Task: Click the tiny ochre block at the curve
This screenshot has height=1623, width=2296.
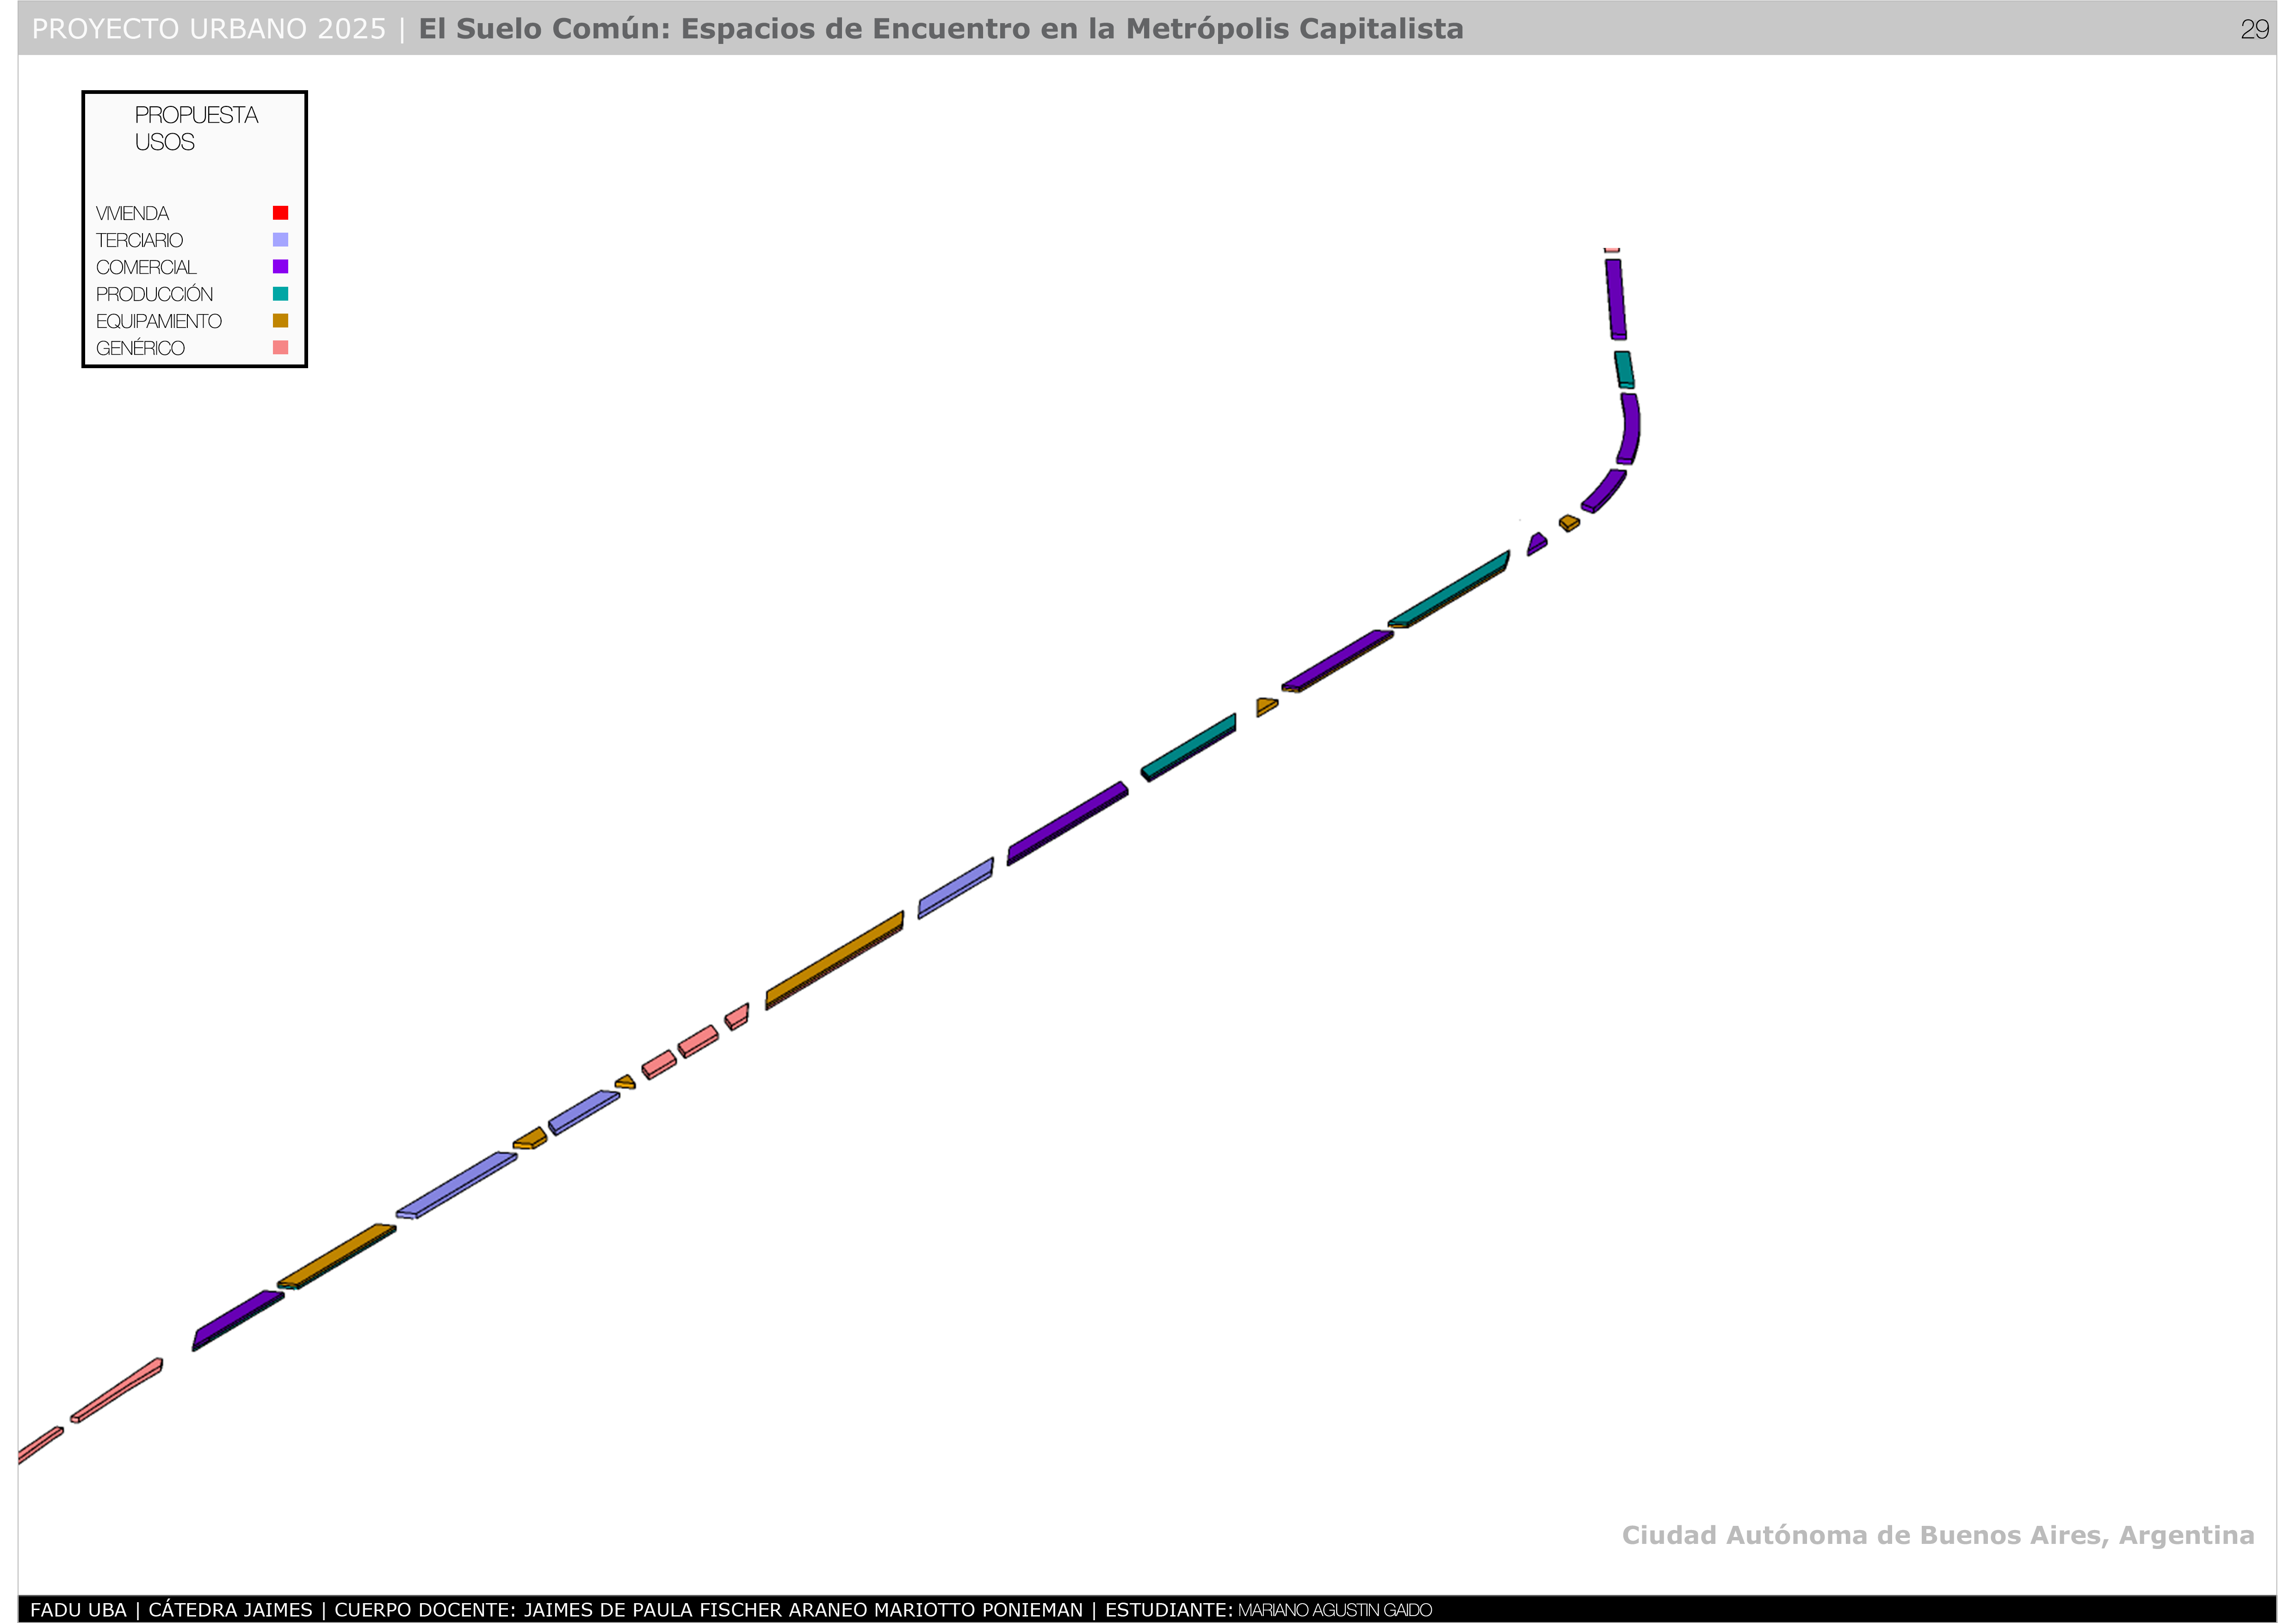Action: tap(1569, 523)
